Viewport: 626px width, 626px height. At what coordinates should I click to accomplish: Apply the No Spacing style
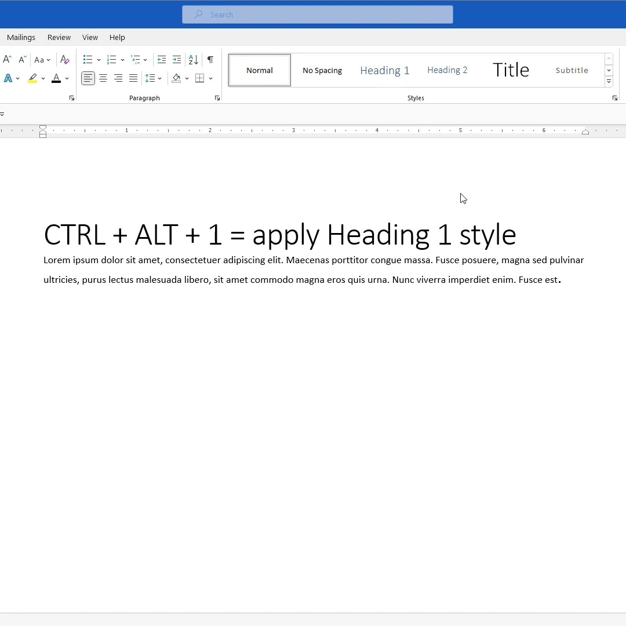point(322,70)
